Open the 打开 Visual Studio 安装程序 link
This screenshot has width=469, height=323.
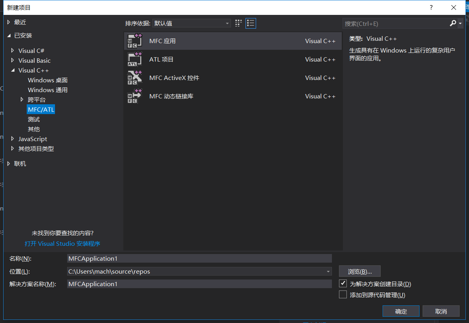pyautogui.click(x=62, y=243)
